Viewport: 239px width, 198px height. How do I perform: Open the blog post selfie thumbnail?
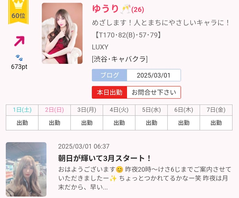pyautogui.click(x=26, y=169)
